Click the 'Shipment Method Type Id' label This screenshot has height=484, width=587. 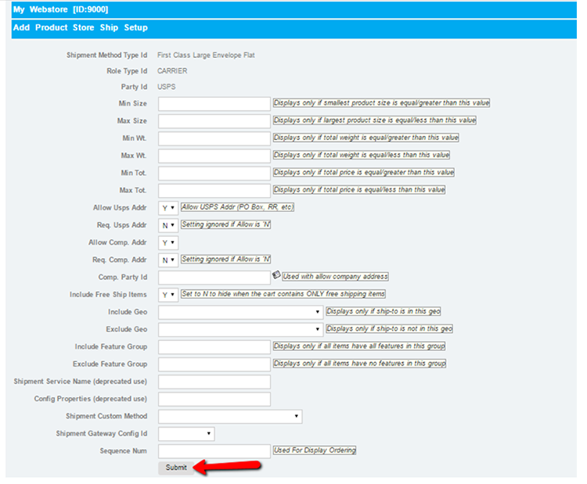point(107,56)
